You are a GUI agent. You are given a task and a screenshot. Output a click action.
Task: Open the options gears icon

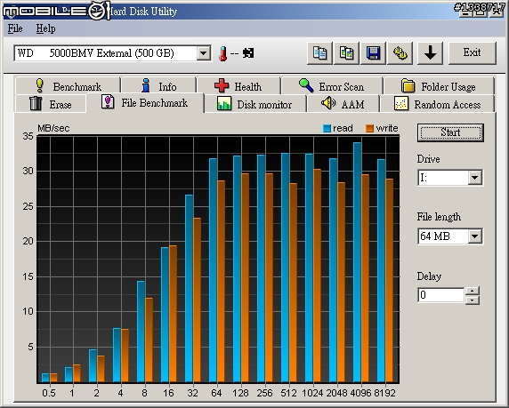click(x=400, y=52)
